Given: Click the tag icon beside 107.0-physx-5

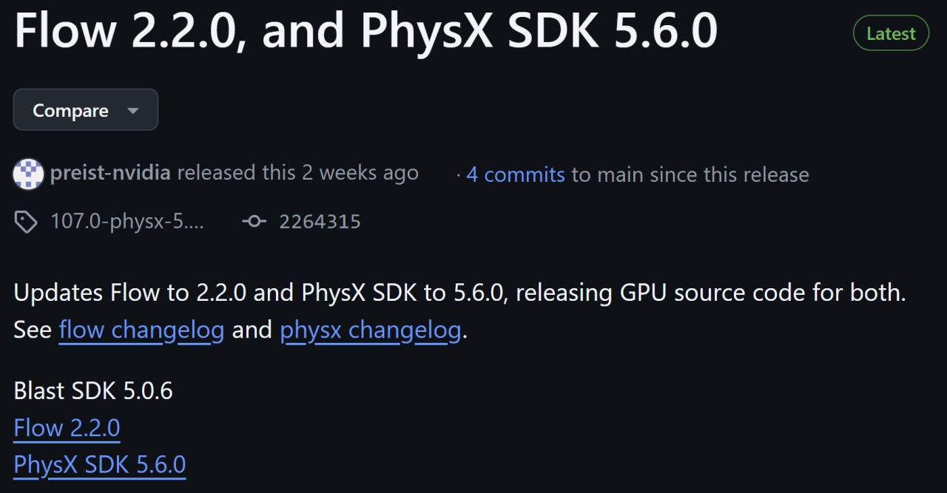Looking at the screenshot, I should click(x=26, y=222).
